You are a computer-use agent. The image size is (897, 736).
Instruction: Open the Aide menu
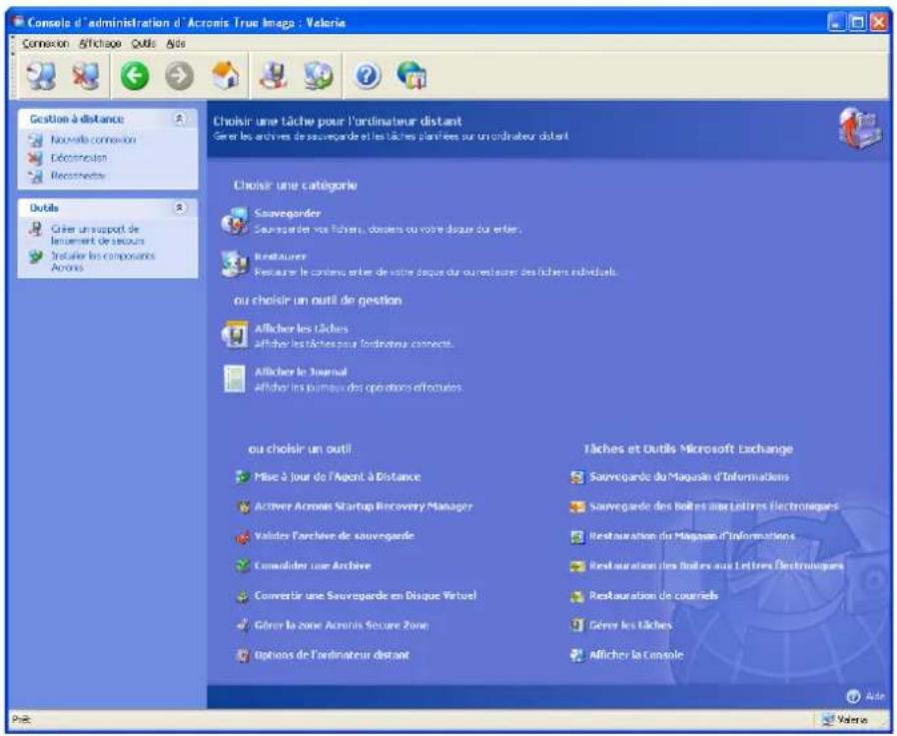(176, 44)
